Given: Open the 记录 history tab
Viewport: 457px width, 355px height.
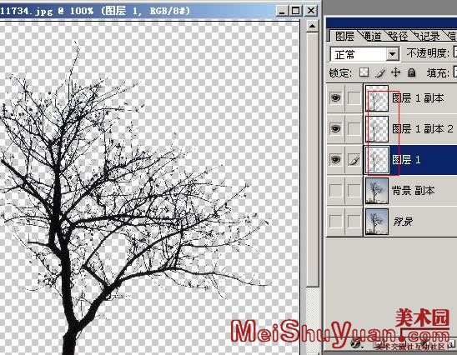Looking at the screenshot, I should pos(427,36).
